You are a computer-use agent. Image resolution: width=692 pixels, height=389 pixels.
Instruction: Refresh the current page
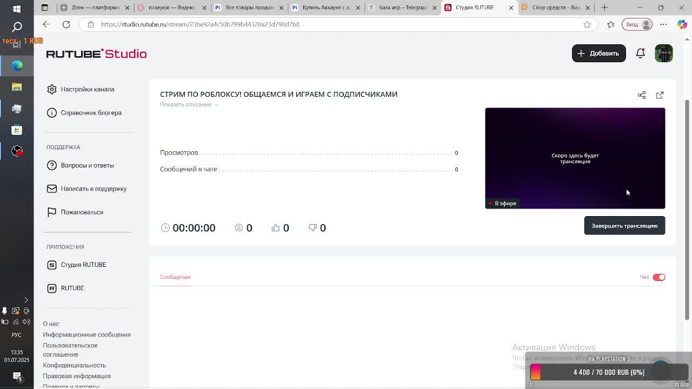tap(66, 24)
